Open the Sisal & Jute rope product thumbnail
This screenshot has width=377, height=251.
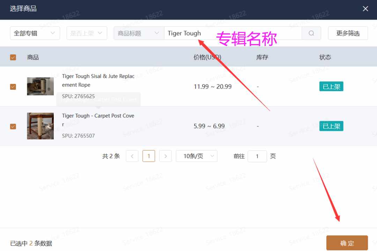pyautogui.click(x=40, y=86)
